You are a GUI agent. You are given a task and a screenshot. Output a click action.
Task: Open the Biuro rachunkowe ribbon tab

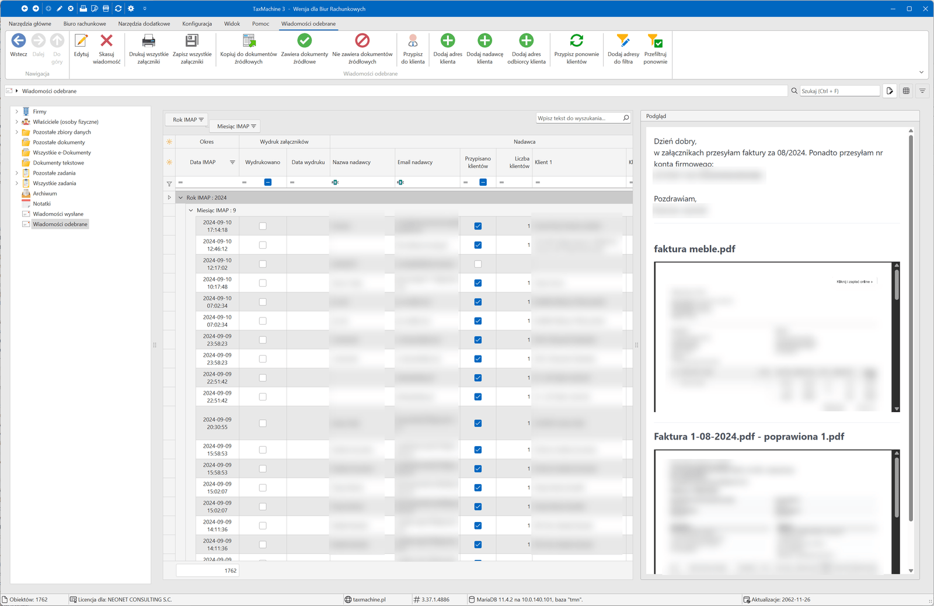[85, 24]
